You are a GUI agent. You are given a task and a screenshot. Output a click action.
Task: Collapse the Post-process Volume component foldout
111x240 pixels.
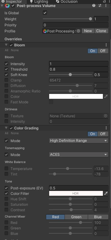tap(2, 6)
